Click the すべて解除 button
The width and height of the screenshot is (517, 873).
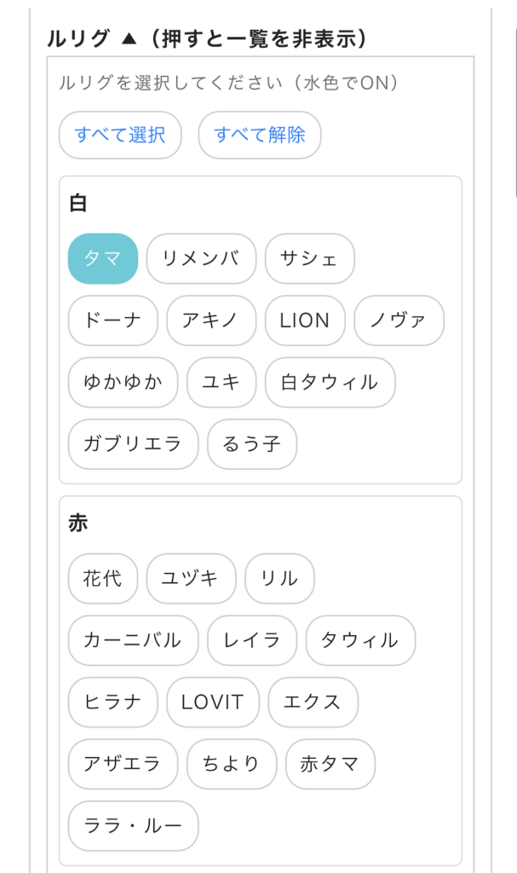(x=259, y=135)
